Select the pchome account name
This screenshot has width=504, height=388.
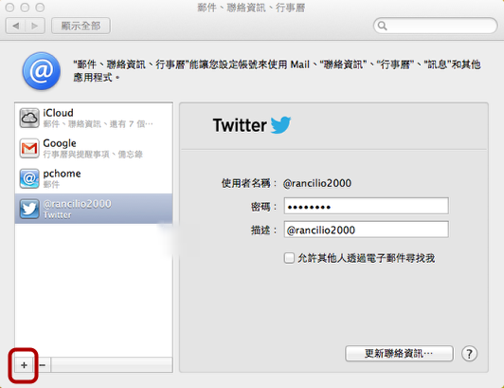(62, 174)
